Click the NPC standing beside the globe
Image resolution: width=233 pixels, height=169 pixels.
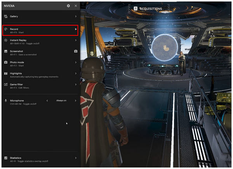(x=182, y=64)
